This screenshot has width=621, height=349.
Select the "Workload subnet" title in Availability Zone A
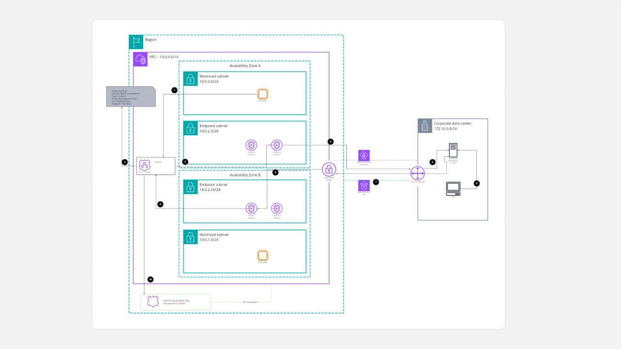[214, 76]
